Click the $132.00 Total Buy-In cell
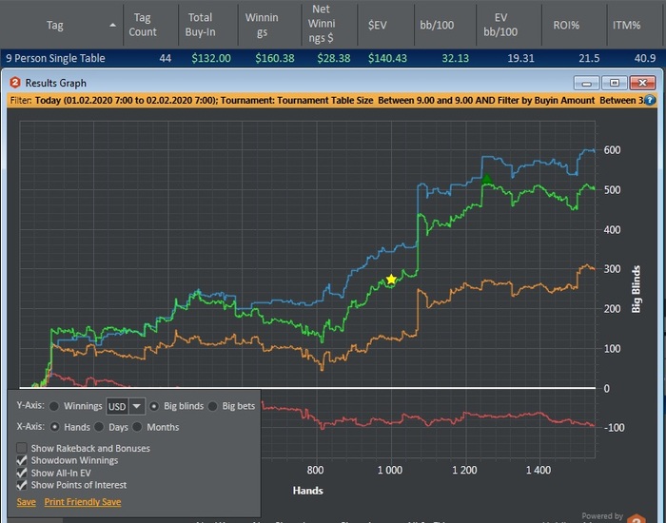The height and width of the screenshot is (523, 666). click(x=211, y=58)
